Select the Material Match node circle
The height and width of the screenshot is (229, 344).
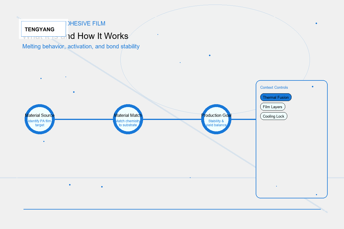click(x=128, y=119)
